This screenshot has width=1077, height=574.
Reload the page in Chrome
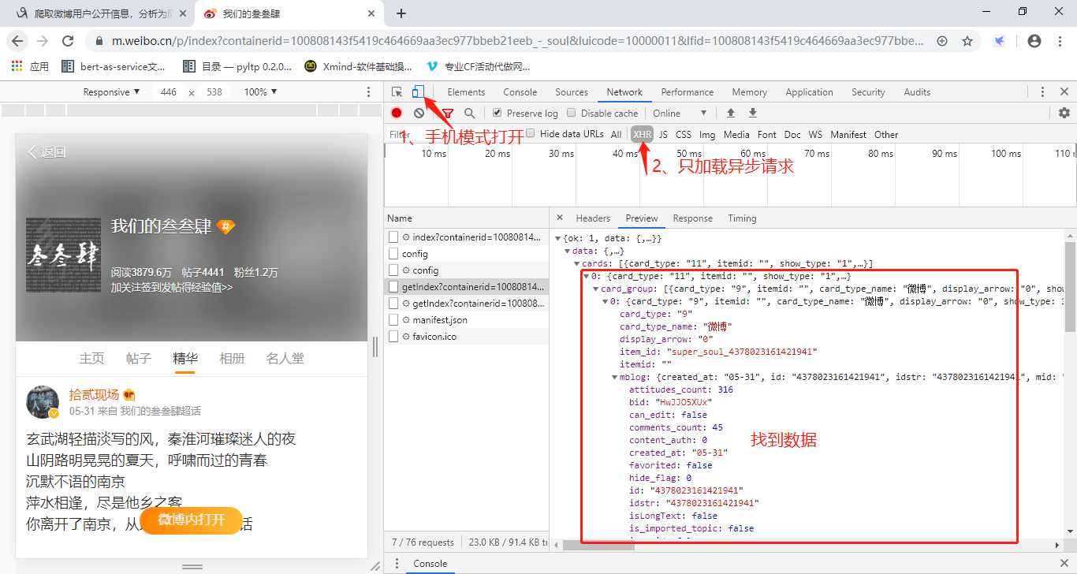pos(68,41)
